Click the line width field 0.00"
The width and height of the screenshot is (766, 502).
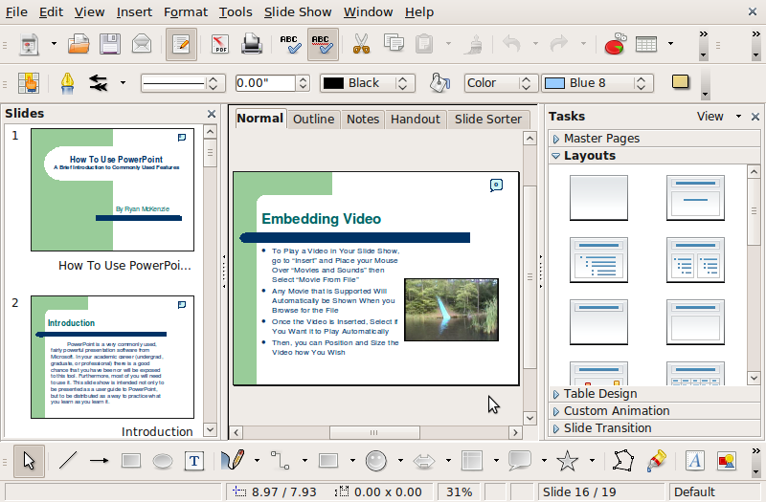[265, 83]
